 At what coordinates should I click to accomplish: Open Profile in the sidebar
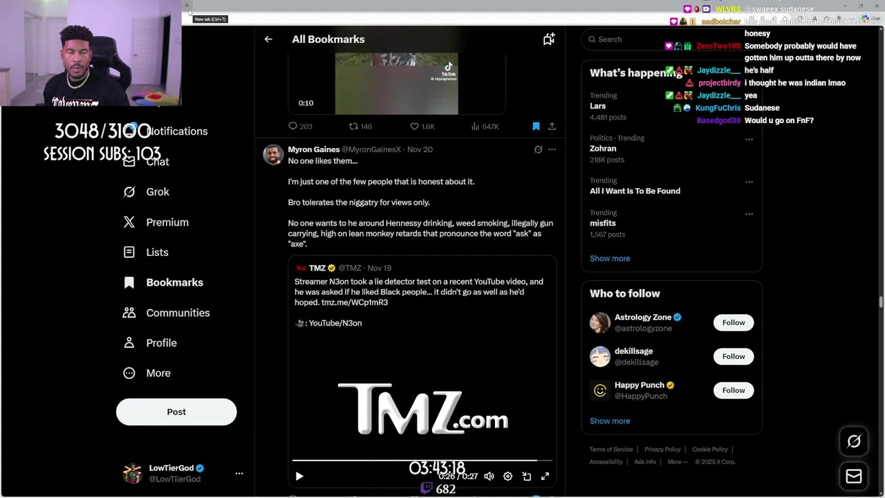point(150,343)
